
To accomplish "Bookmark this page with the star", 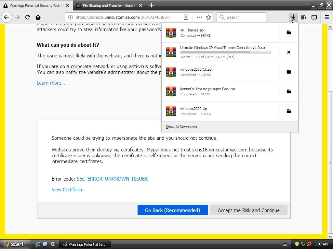I will click(x=208, y=17).
